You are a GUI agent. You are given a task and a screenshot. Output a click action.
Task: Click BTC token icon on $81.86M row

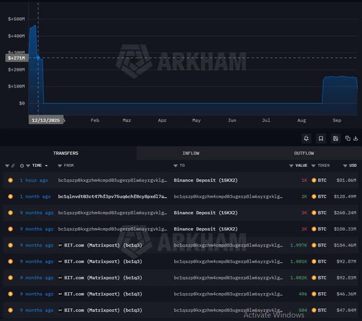(314, 180)
